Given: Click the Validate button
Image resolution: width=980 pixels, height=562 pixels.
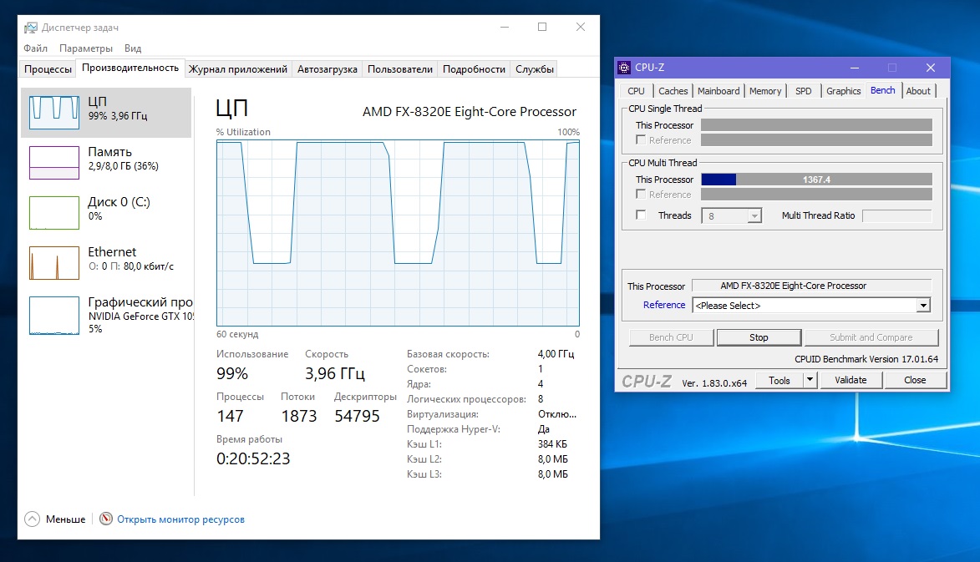Looking at the screenshot, I should coord(851,380).
